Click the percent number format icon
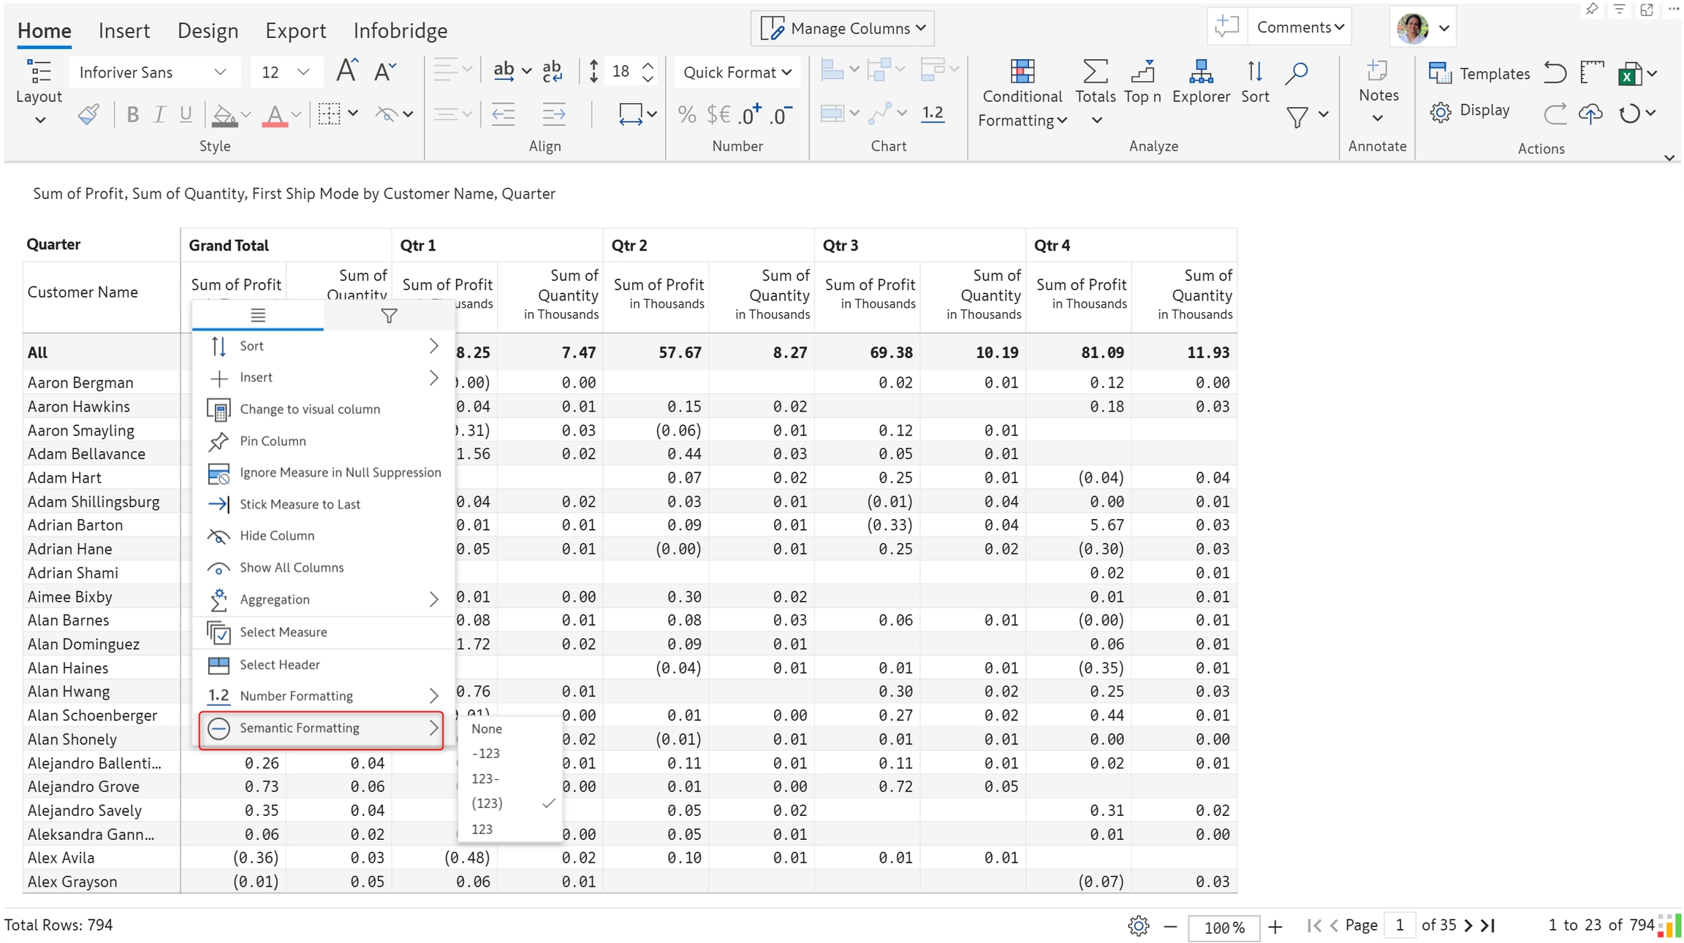1684x943 pixels. click(686, 114)
